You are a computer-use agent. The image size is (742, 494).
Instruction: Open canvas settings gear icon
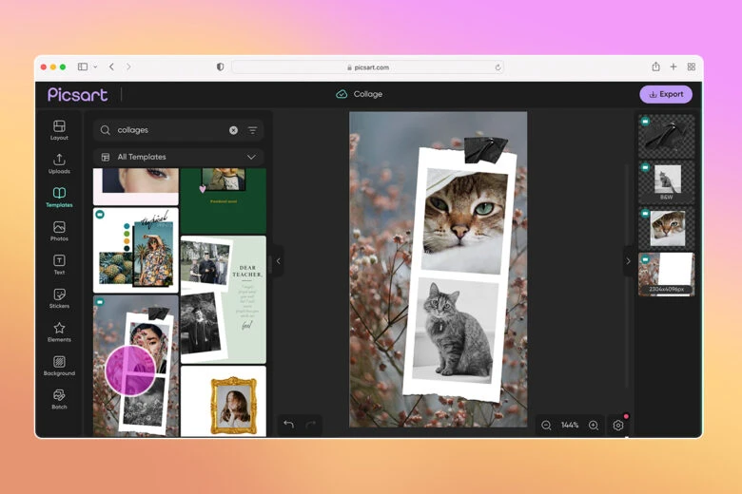[x=618, y=426]
